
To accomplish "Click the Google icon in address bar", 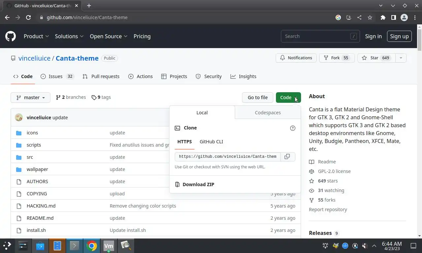I will click(x=338, y=17).
